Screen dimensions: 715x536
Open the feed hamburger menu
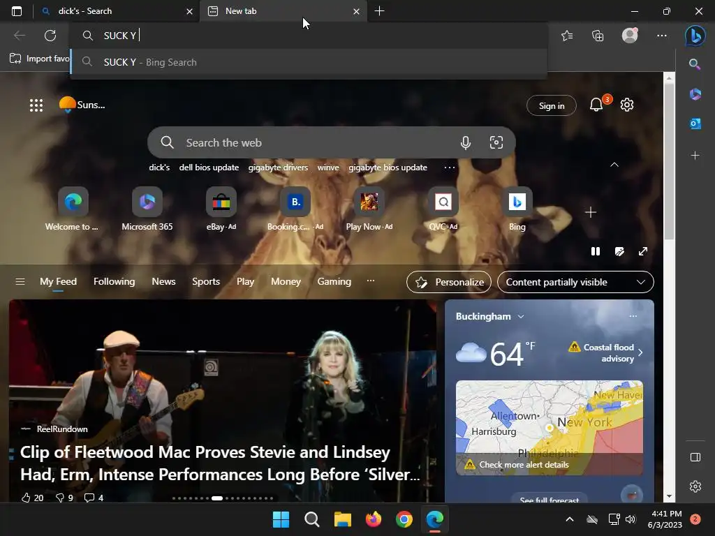[20, 282]
